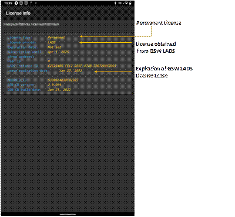Tap the third square notification icon
The height and width of the screenshot is (217, 235).
click(26, 3)
